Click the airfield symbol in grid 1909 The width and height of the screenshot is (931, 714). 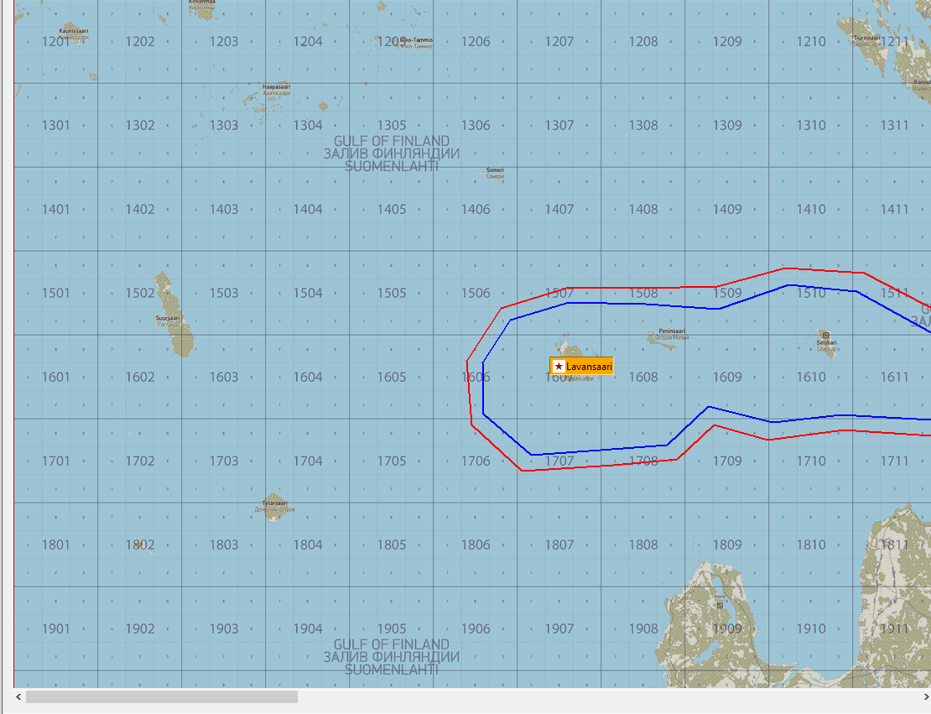point(720,603)
